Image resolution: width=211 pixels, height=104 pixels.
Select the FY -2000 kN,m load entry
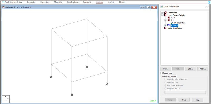coord(180,23)
